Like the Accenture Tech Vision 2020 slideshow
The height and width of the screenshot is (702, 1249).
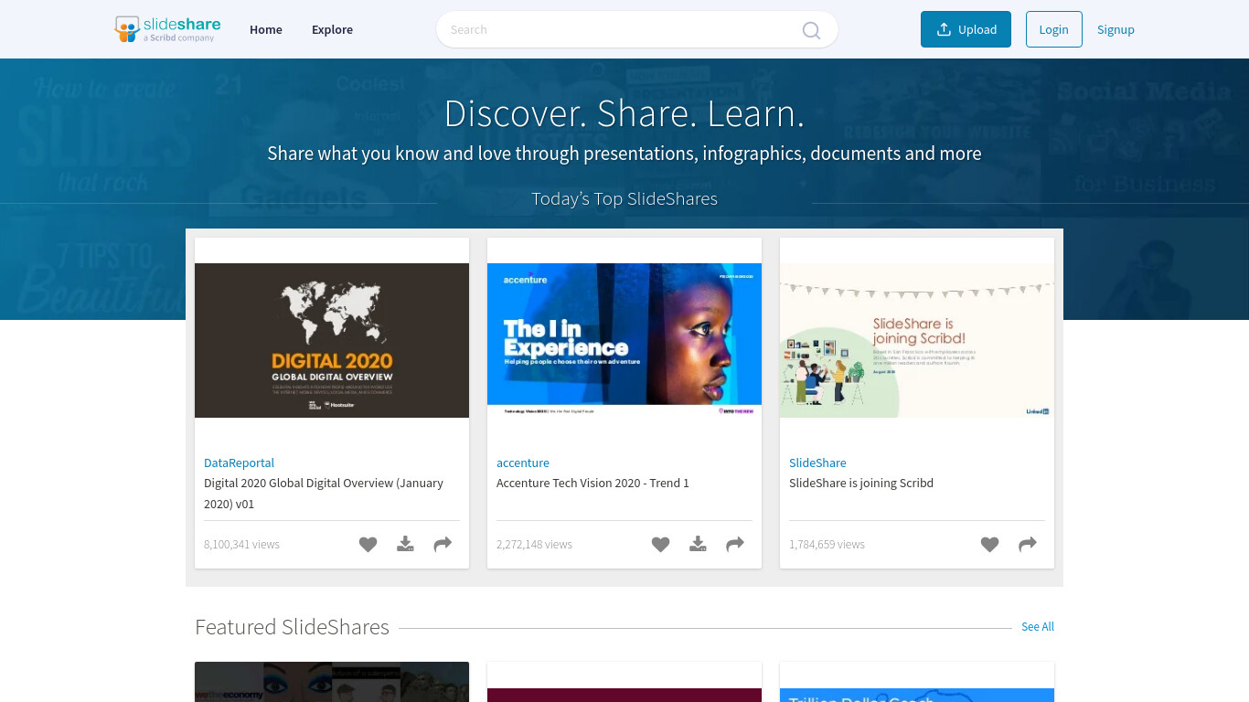660,544
